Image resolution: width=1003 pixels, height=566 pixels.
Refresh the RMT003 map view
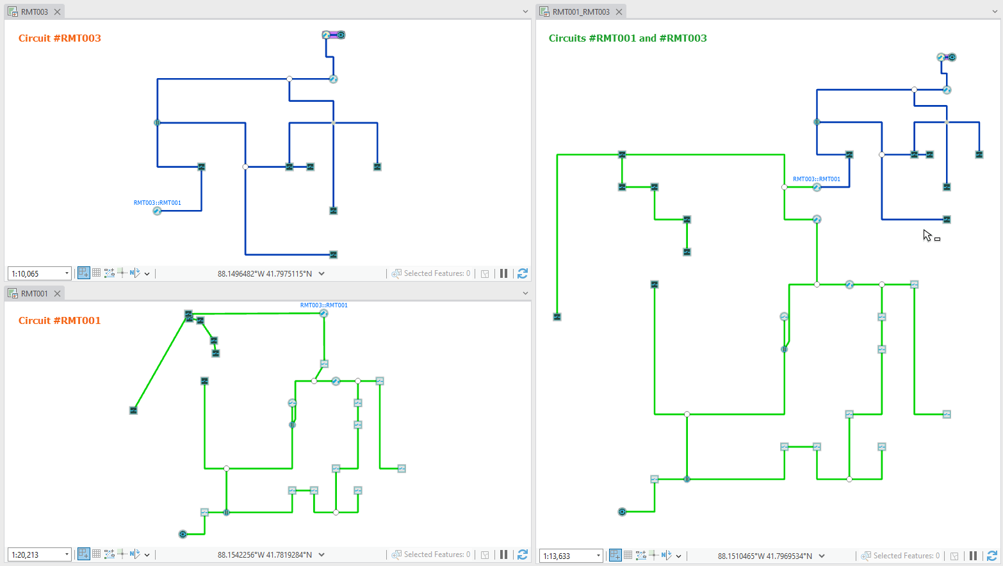point(523,273)
